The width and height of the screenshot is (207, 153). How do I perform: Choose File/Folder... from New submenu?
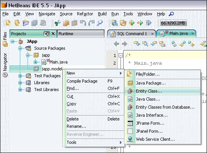click(x=162, y=74)
